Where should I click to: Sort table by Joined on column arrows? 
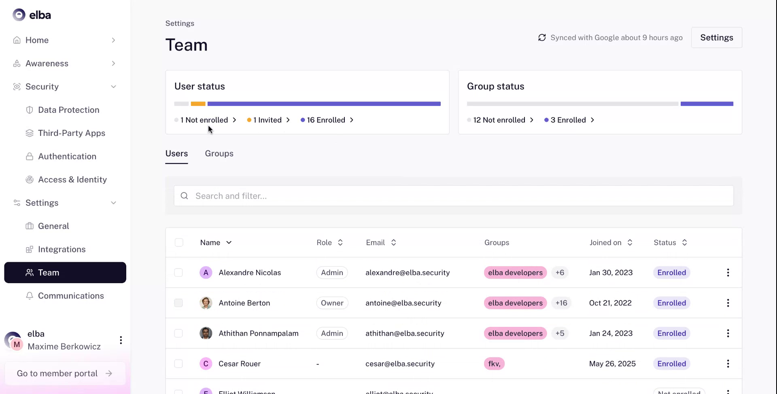pyautogui.click(x=630, y=242)
